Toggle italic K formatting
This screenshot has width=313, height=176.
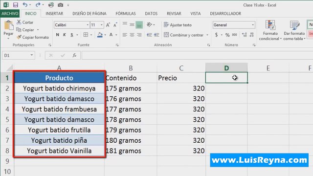[x=65, y=35]
